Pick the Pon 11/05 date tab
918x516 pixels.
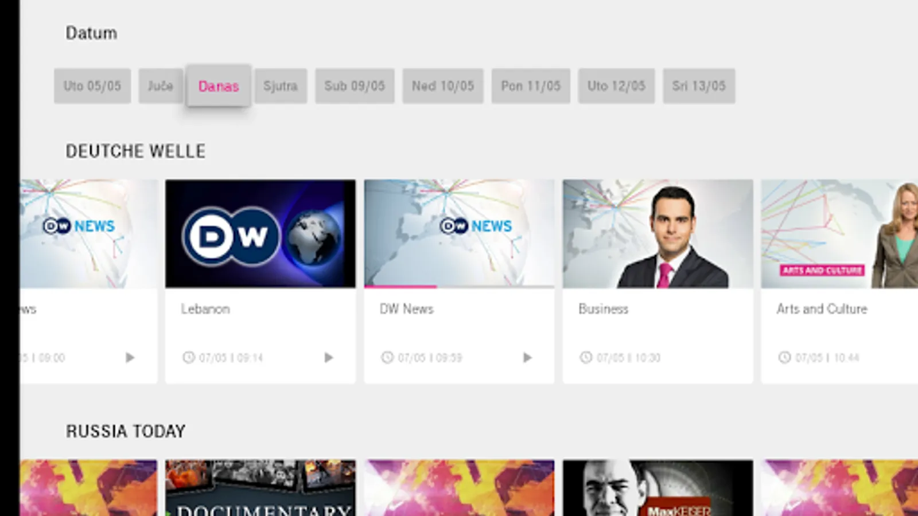[531, 86]
